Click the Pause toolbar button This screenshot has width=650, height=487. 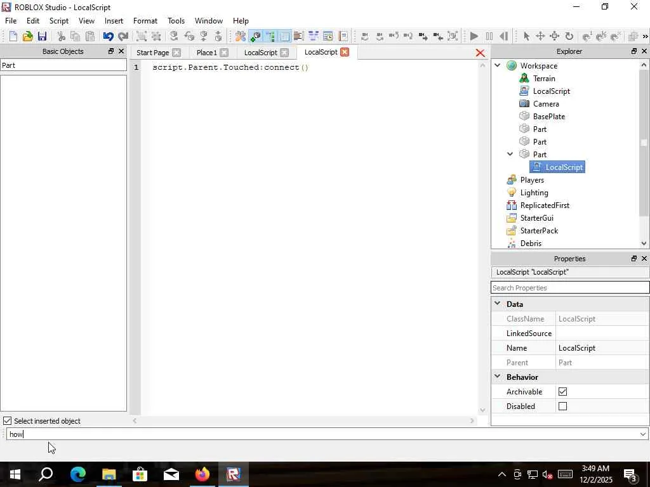(x=489, y=36)
